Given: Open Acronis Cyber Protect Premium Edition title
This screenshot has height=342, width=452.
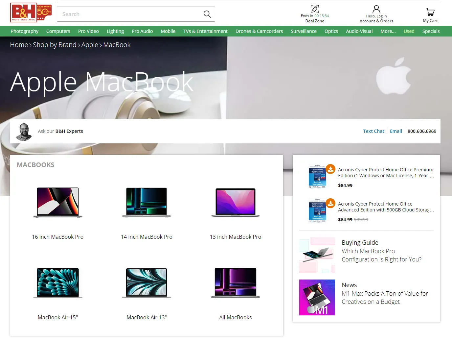Looking at the screenshot, I should 386,173.
